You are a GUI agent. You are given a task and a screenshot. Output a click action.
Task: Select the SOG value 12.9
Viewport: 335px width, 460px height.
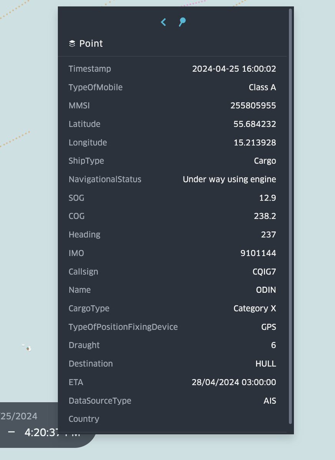tap(268, 198)
